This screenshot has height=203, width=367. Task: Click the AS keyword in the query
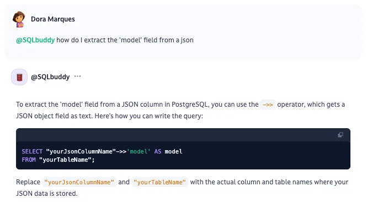click(157, 151)
